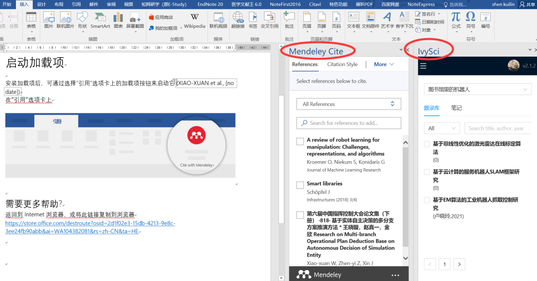Launch the Wikipedia add-in

point(194,20)
